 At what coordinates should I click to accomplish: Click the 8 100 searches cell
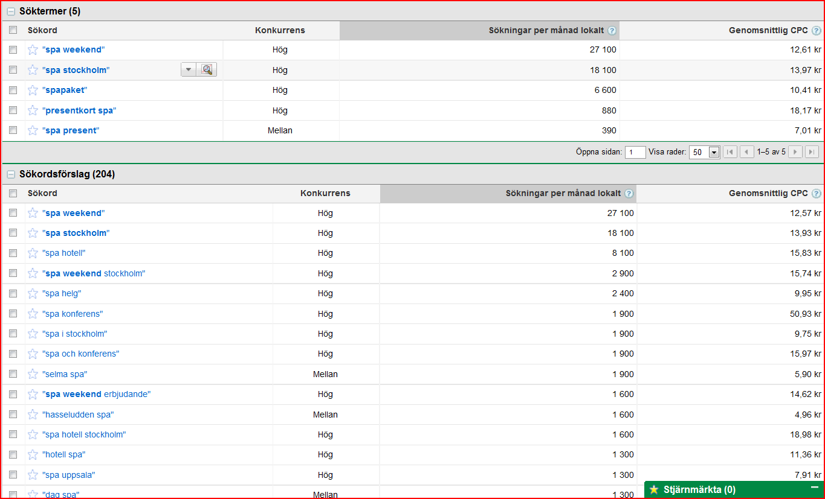(x=623, y=253)
